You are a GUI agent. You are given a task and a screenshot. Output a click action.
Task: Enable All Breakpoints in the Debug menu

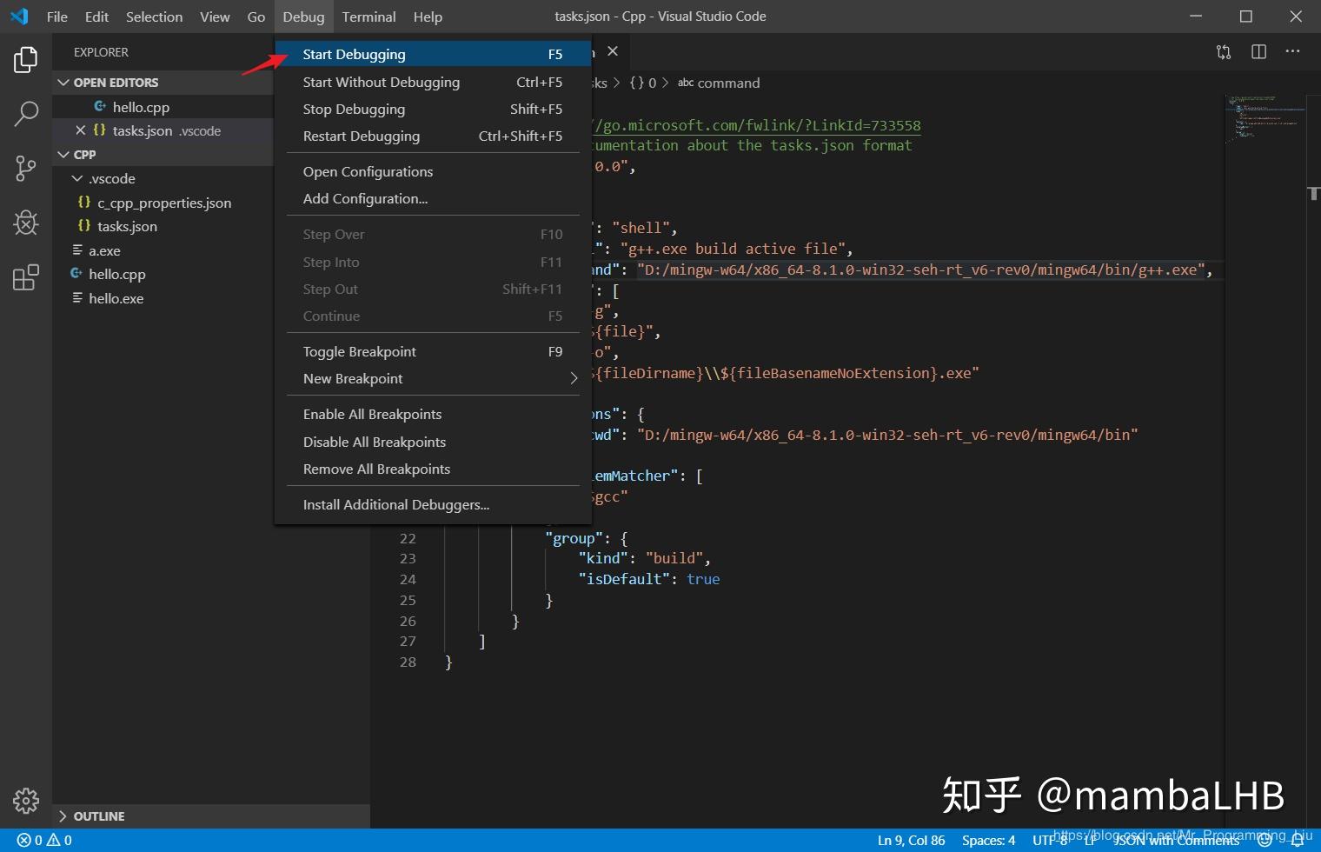(372, 414)
